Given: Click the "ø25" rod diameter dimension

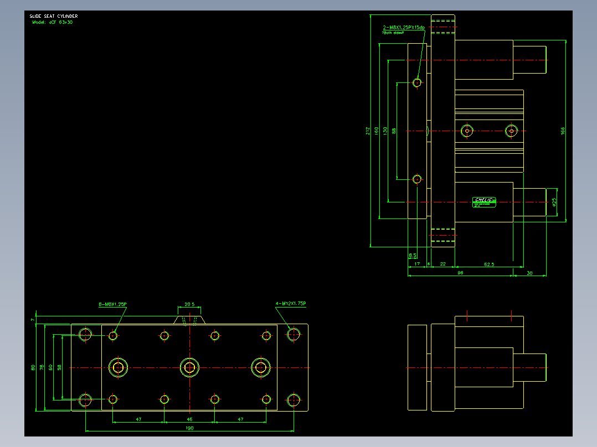Looking at the screenshot, I should tap(554, 201).
